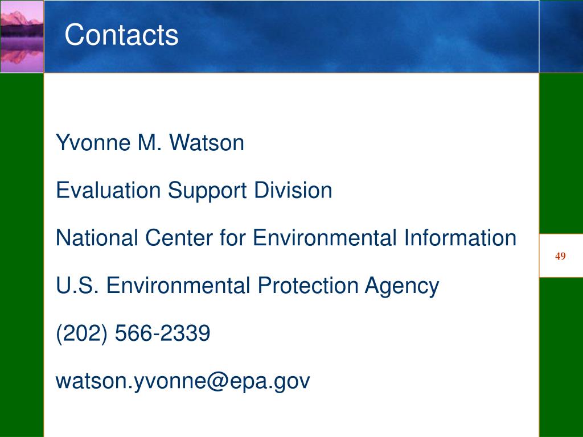This screenshot has height=437, width=583.
Task: Click the (202) 566-2339 phone number
Action: point(133,333)
